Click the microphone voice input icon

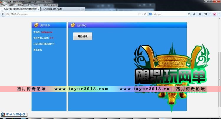tap(20, 114)
